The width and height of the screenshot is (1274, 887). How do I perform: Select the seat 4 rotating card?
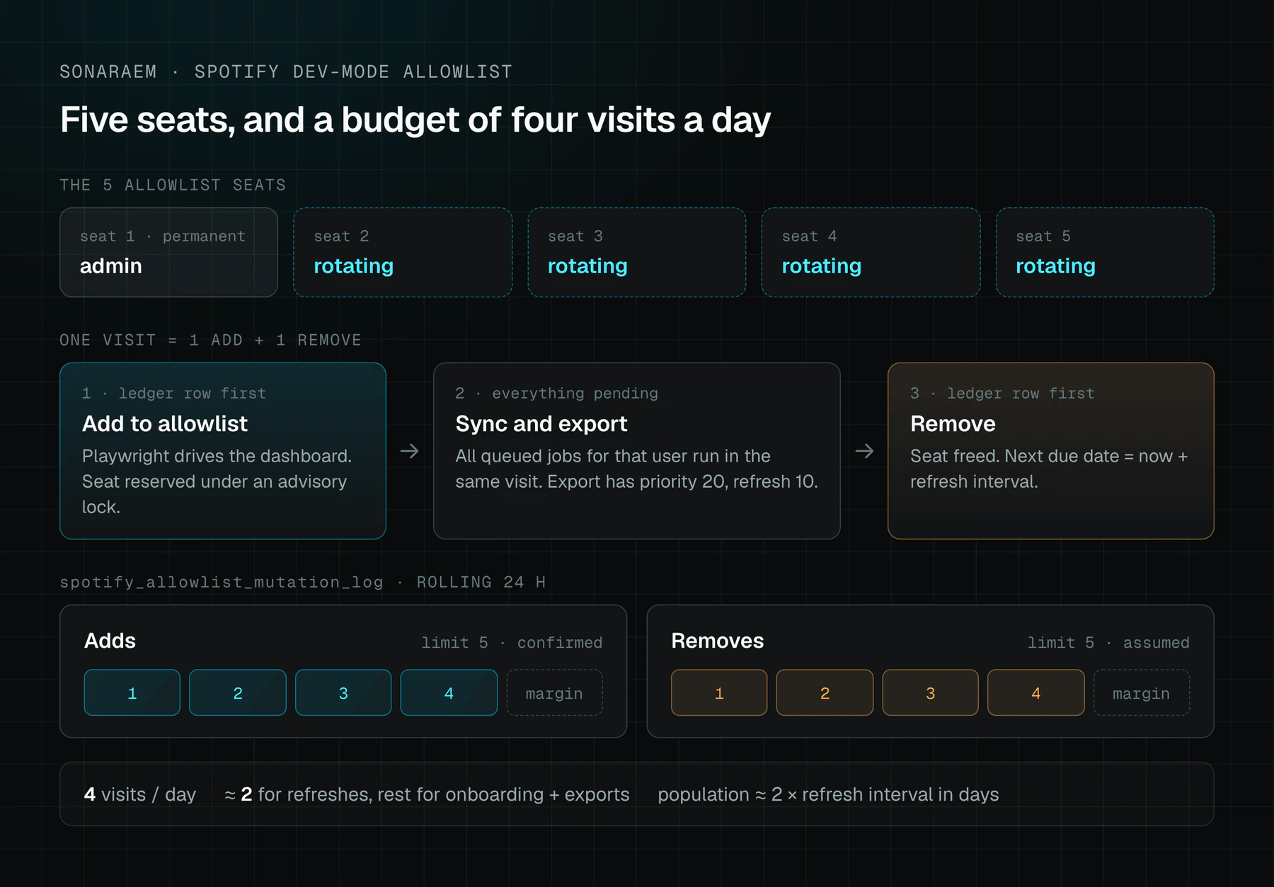coord(871,252)
